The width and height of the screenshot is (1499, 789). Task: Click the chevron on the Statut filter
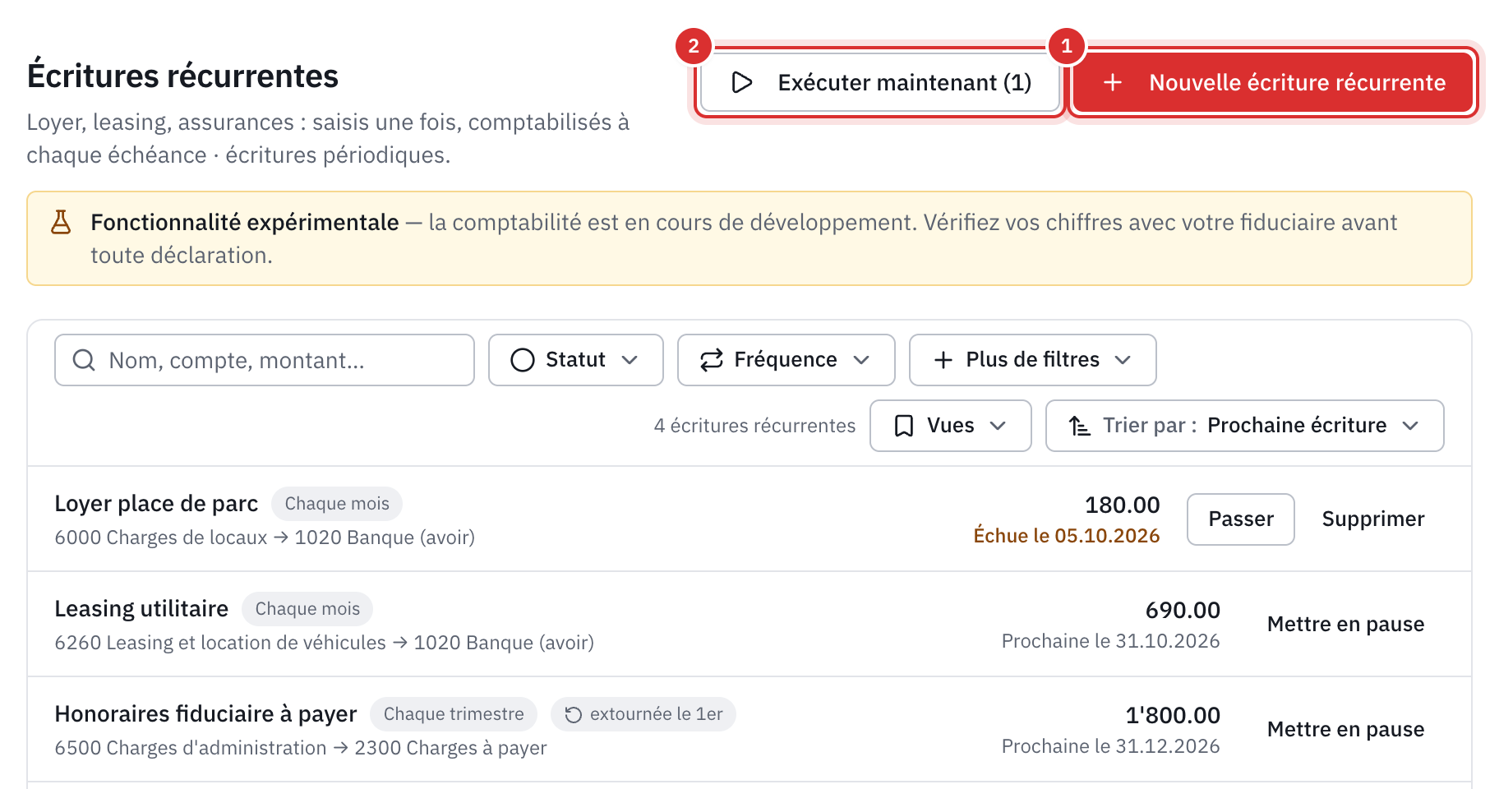630,360
